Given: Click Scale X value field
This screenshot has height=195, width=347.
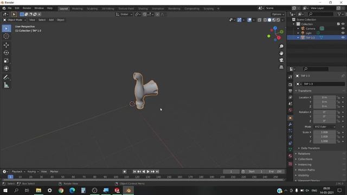Looking at the screenshot, I should click(x=324, y=132).
